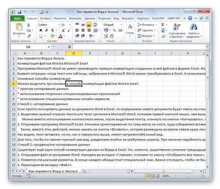The image size is (220, 189).
Task: Apply the red font color A
Action: click(60, 36)
